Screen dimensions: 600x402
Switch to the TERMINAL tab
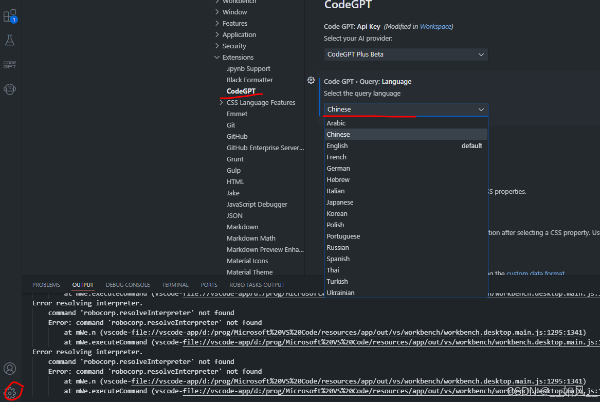click(175, 285)
